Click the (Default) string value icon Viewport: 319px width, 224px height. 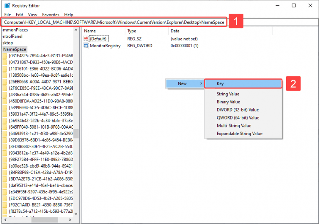tap(86, 39)
